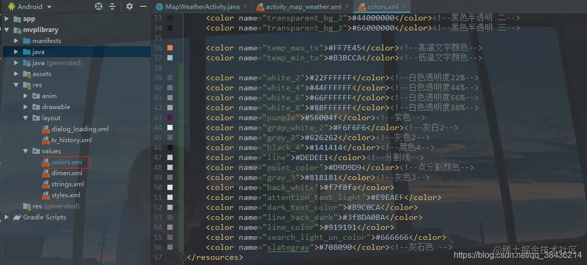Click the closing </resources> tag
587x265 pixels.
[x=215, y=258]
